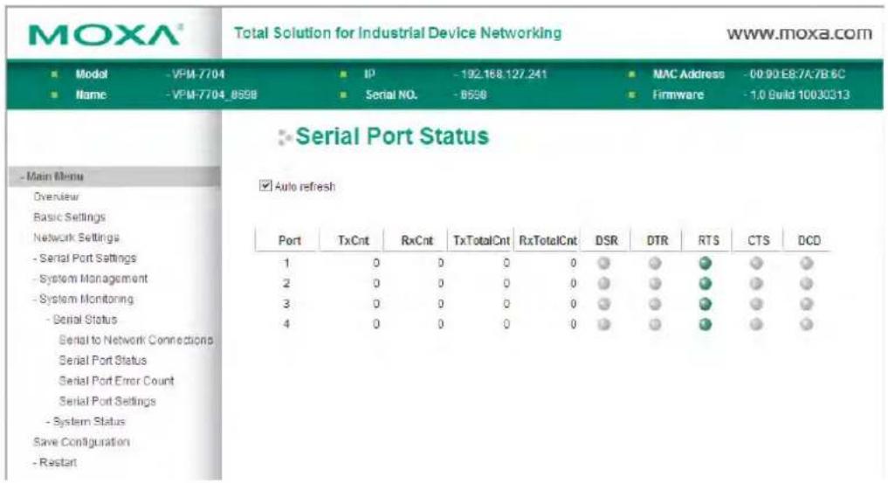Select Serial Port Status menu entry
This screenshot has height=483, width=888.
tap(102, 360)
